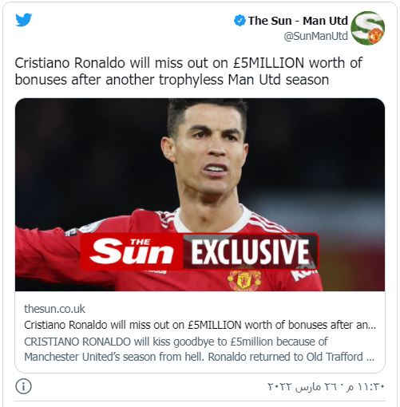Click the white EXCLUSIVE label on the image
400x407 pixels.
point(250,251)
